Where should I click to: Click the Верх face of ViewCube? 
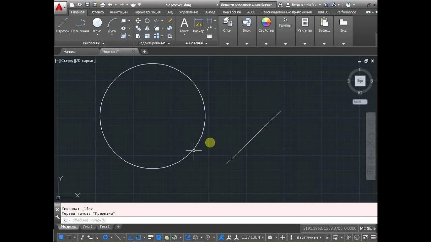point(360,81)
